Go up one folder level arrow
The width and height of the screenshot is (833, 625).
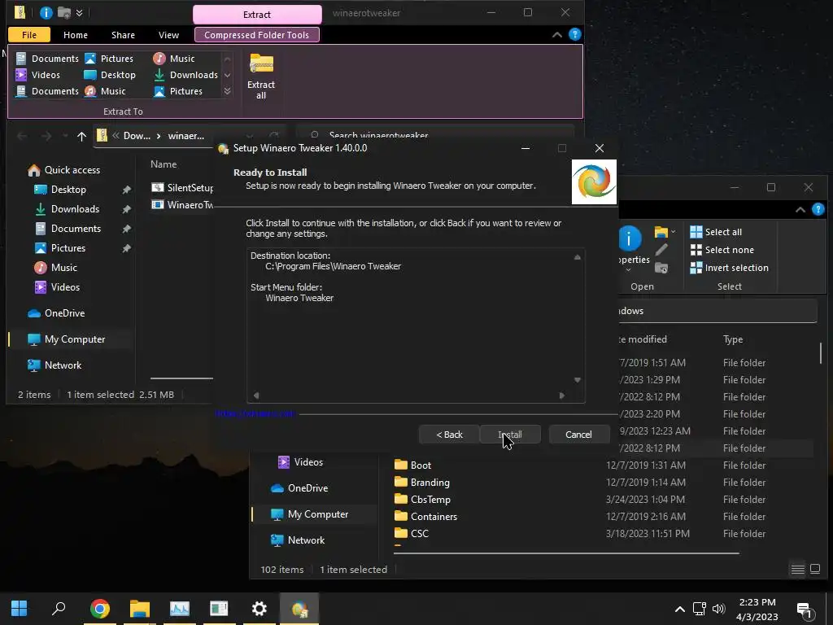click(x=81, y=136)
